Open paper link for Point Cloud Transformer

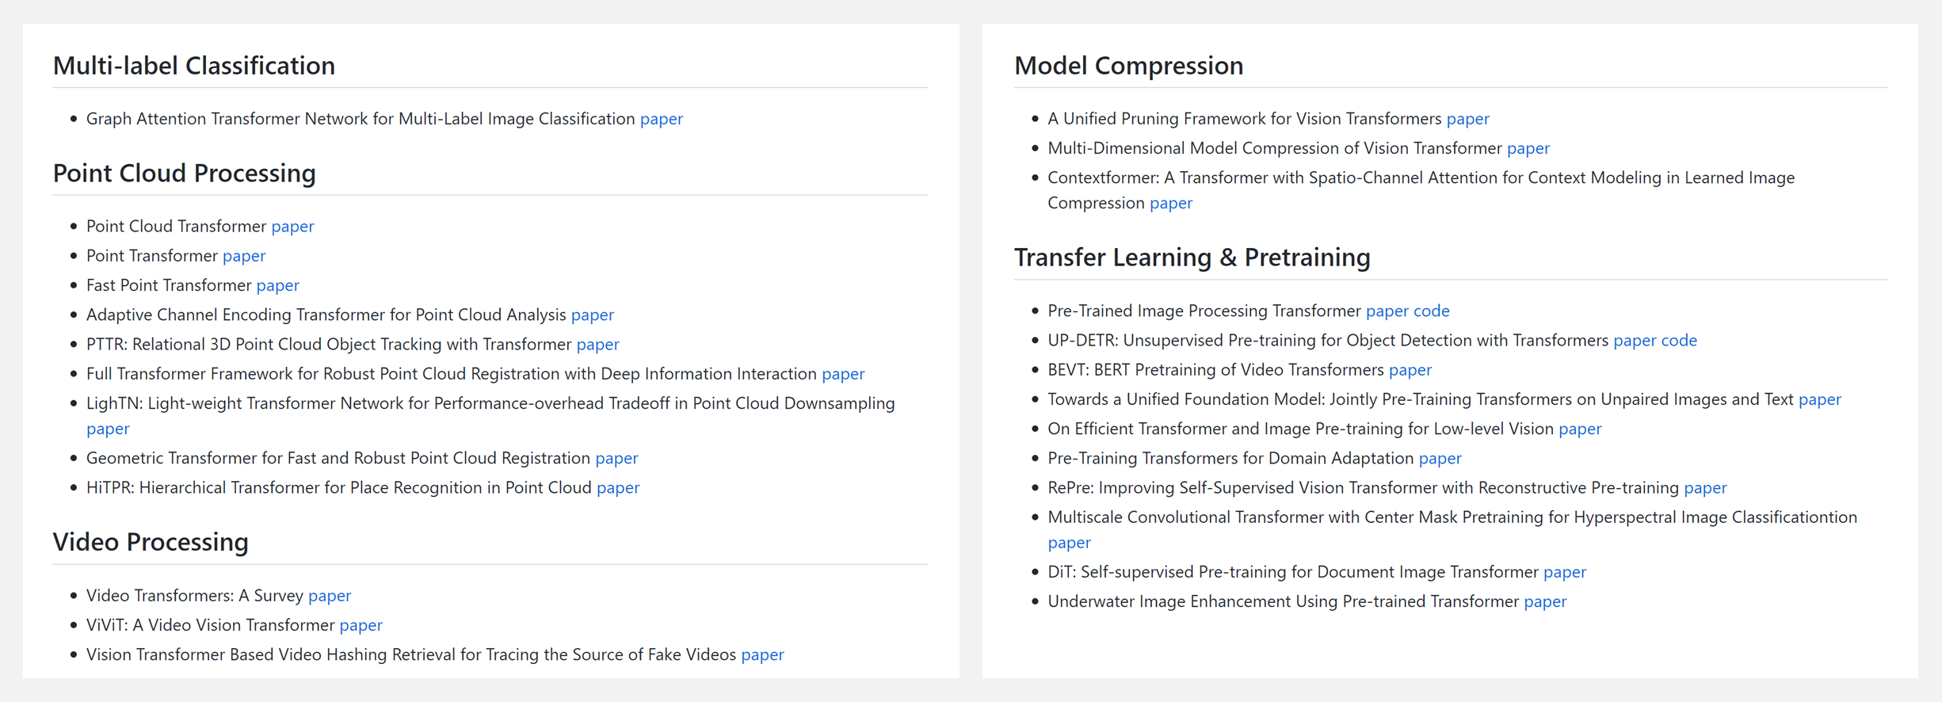292,227
